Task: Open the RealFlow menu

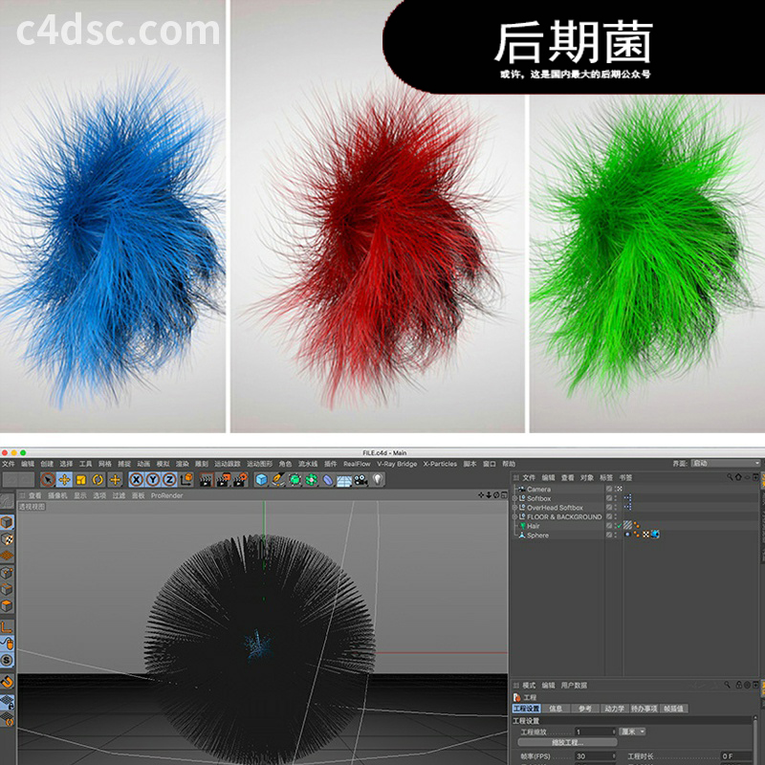Action: 357,464
